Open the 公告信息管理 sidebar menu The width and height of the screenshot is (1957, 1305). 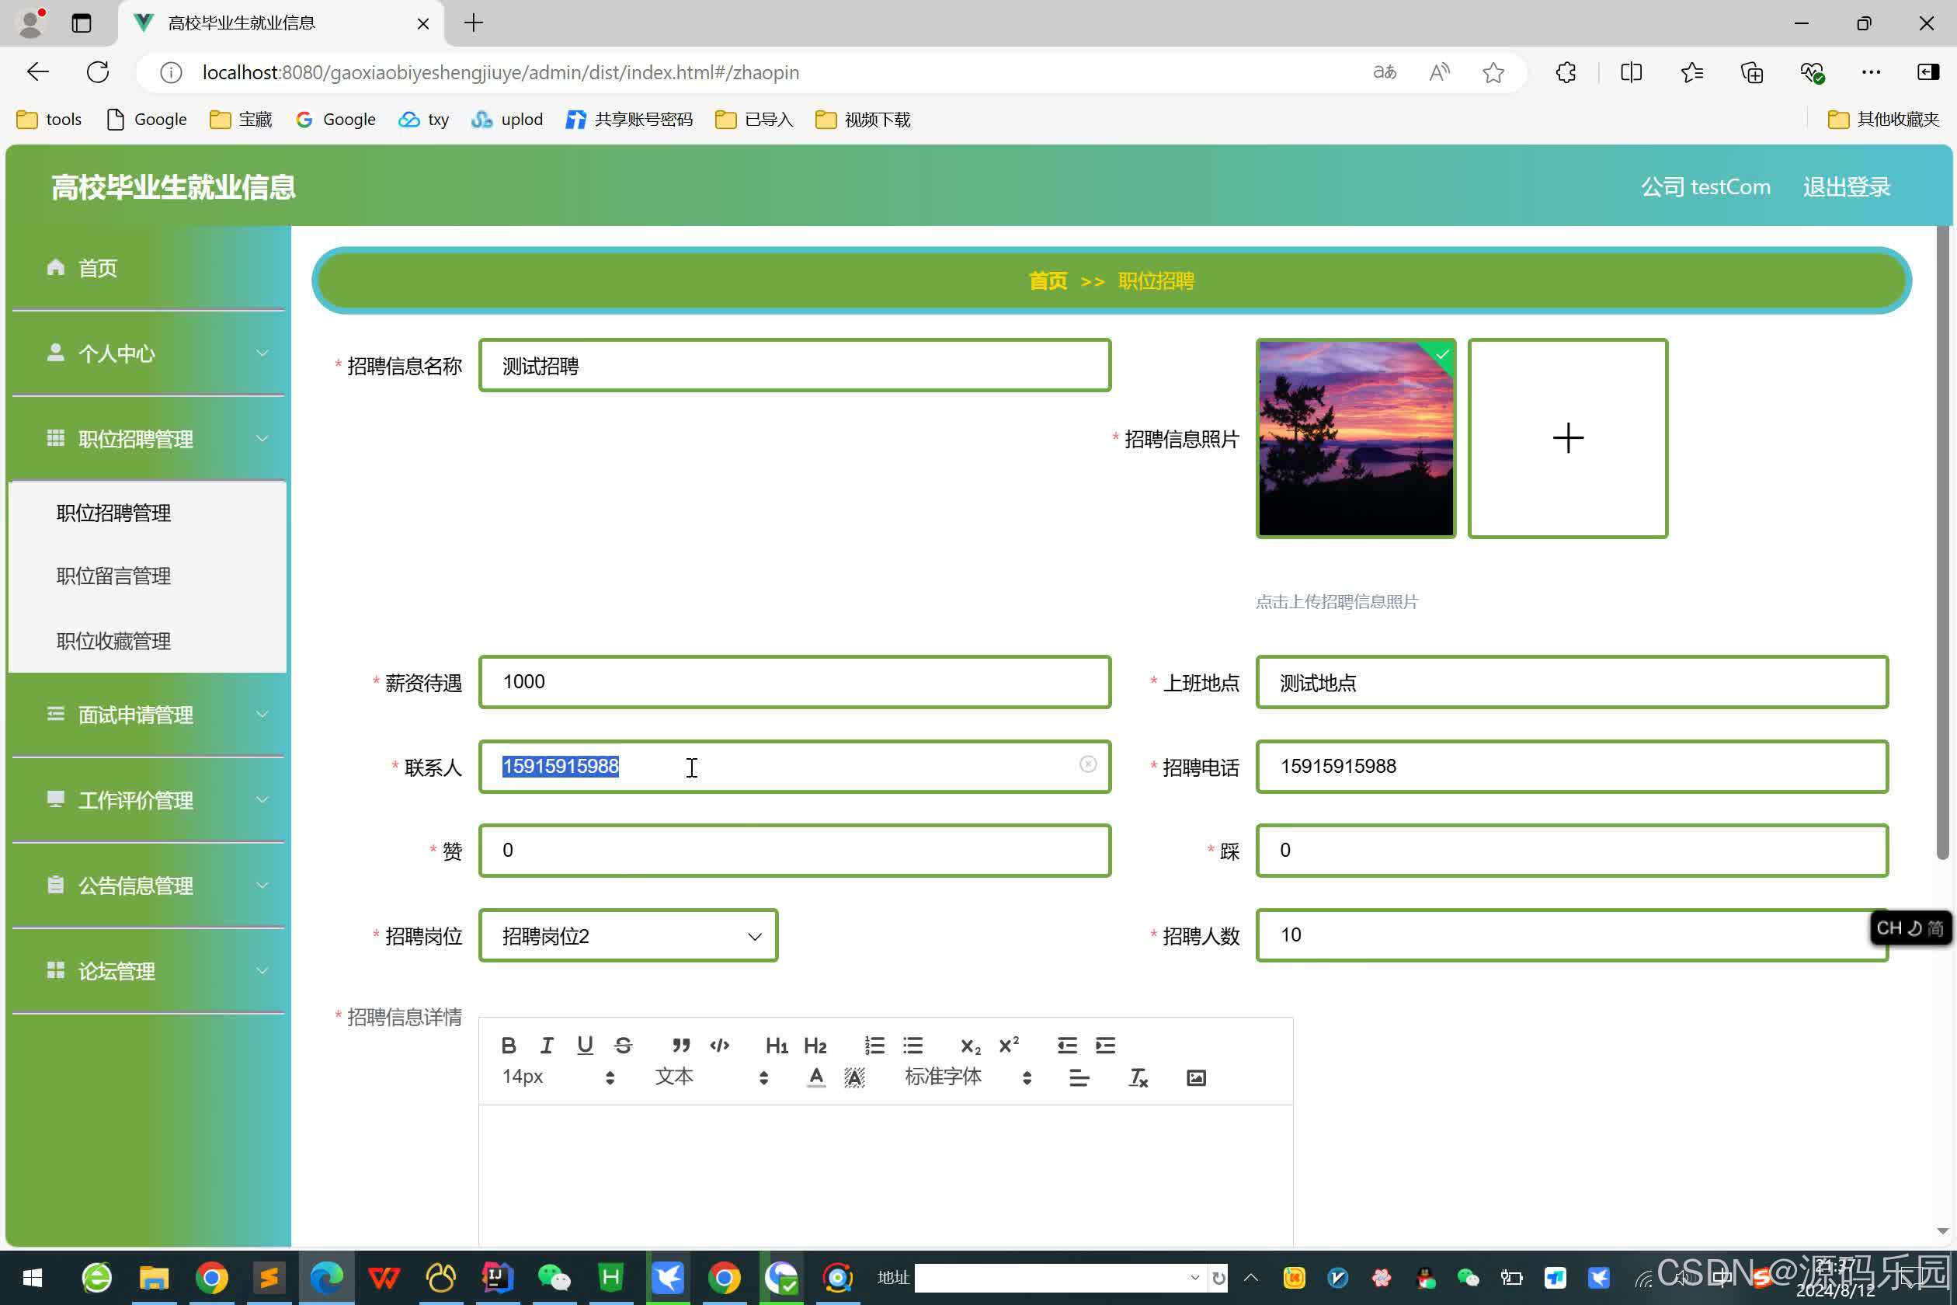tap(135, 885)
